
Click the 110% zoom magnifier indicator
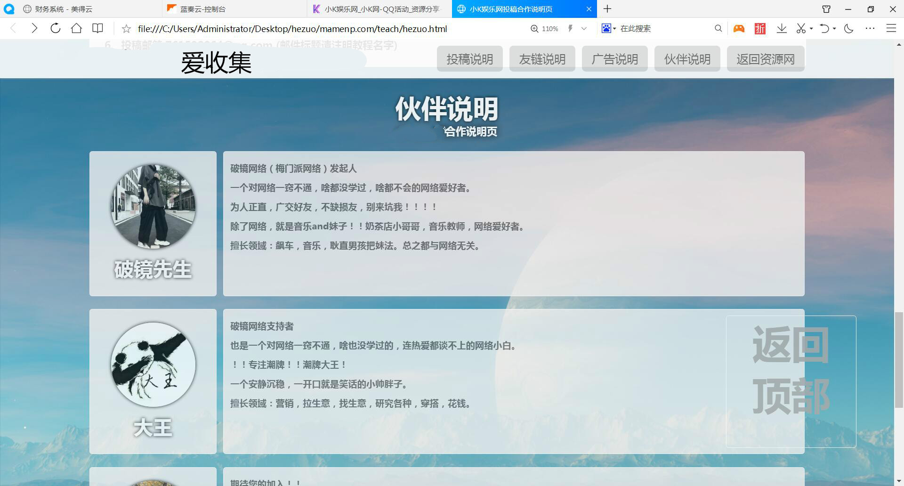point(544,29)
